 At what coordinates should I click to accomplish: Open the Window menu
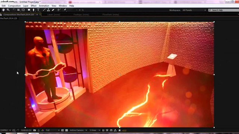pyautogui.click(x=63, y=6)
